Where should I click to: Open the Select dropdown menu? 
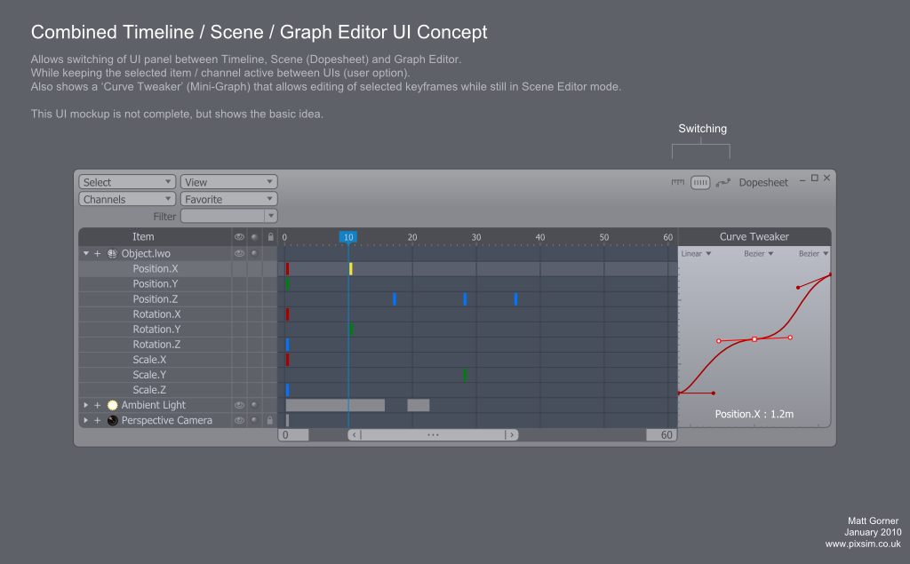tap(126, 182)
